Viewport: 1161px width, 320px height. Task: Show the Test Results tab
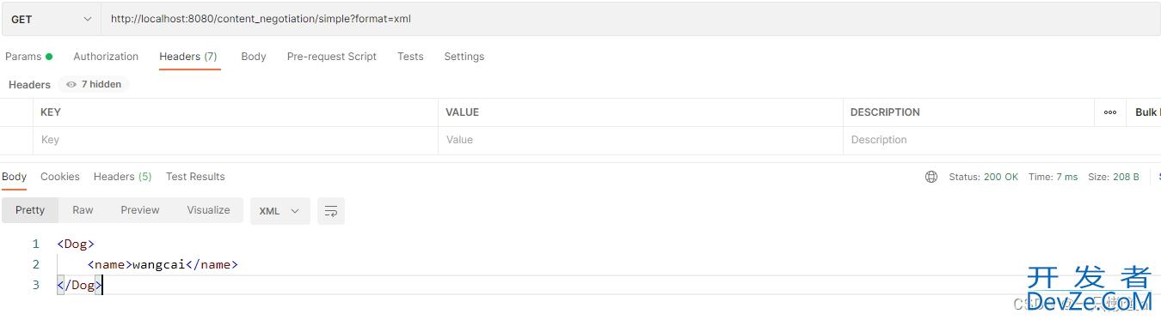pyautogui.click(x=195, y=177)
